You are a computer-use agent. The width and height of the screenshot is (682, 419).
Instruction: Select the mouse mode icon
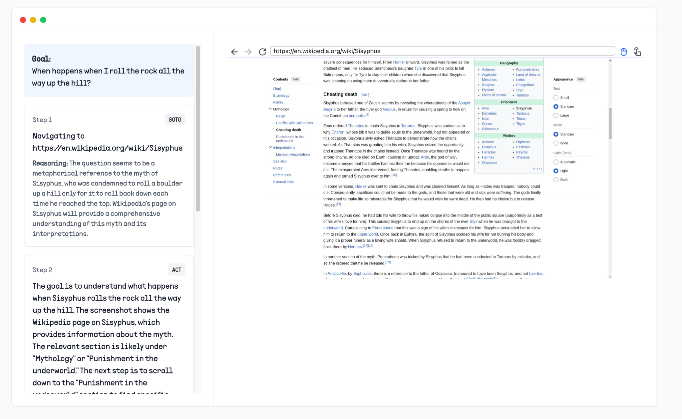pyautogui.click(x=624, y=52)
